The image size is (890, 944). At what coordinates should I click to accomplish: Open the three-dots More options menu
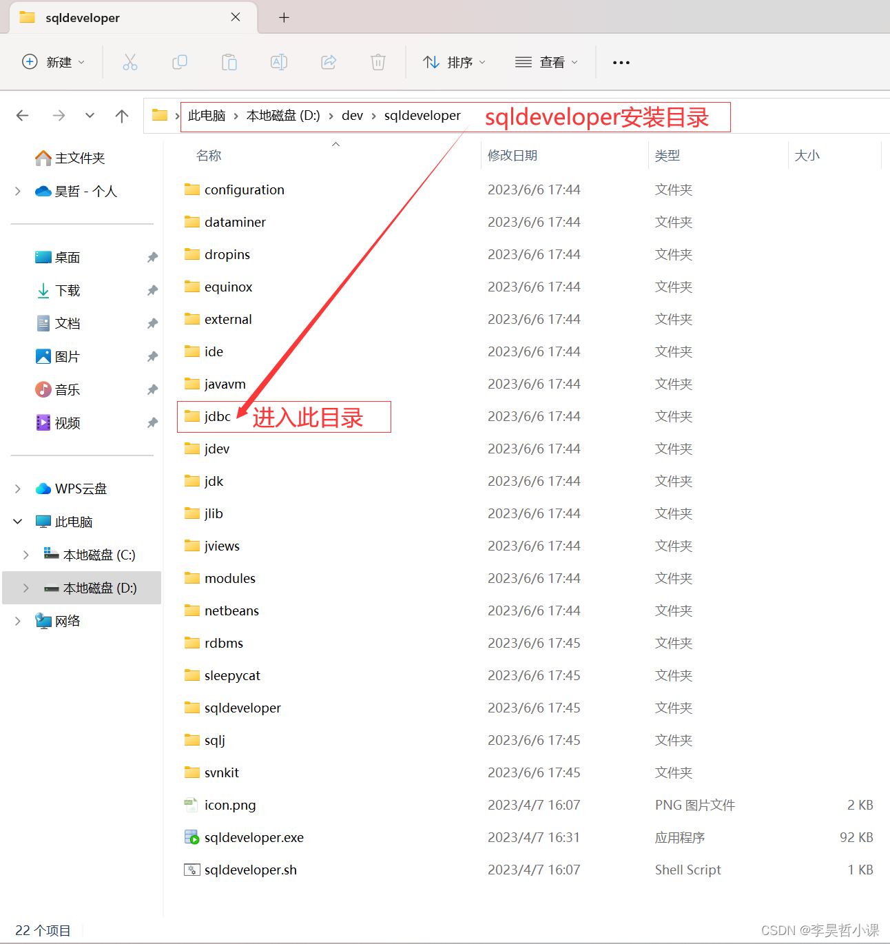tap(621, 63)
